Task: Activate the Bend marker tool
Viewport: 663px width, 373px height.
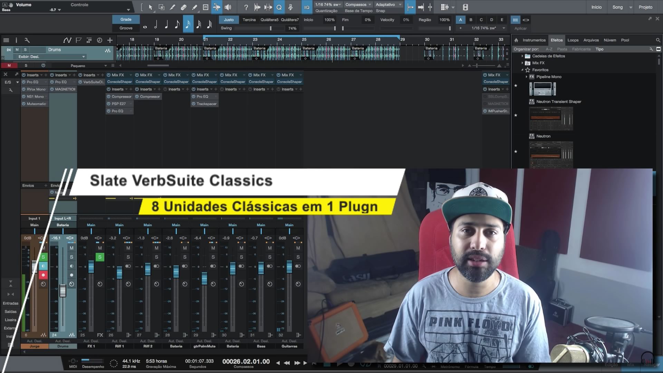Action: (x=217, y=7)
